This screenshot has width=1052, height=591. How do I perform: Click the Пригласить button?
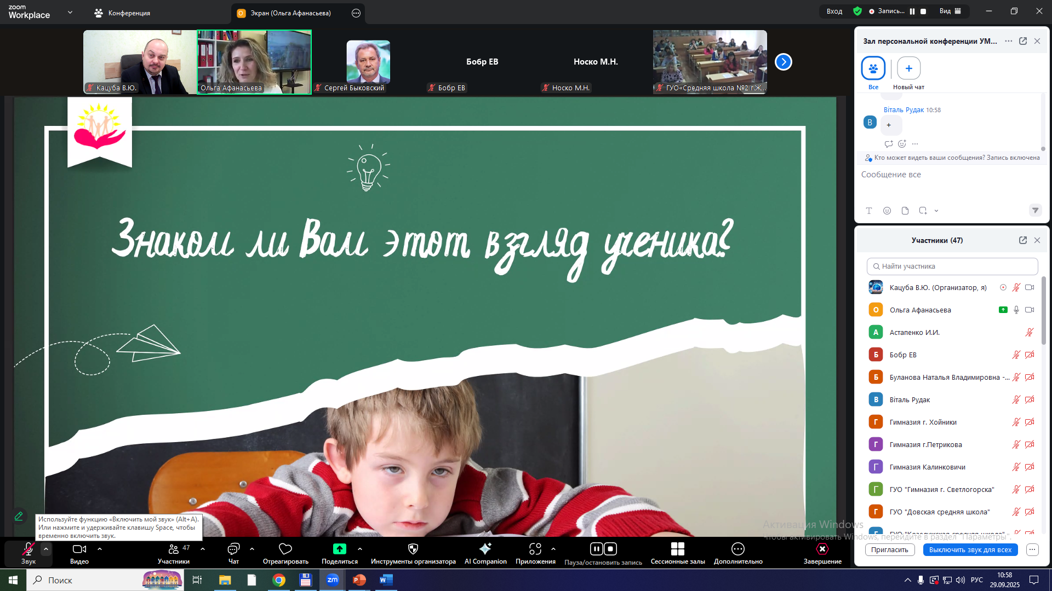coord(889,550)
